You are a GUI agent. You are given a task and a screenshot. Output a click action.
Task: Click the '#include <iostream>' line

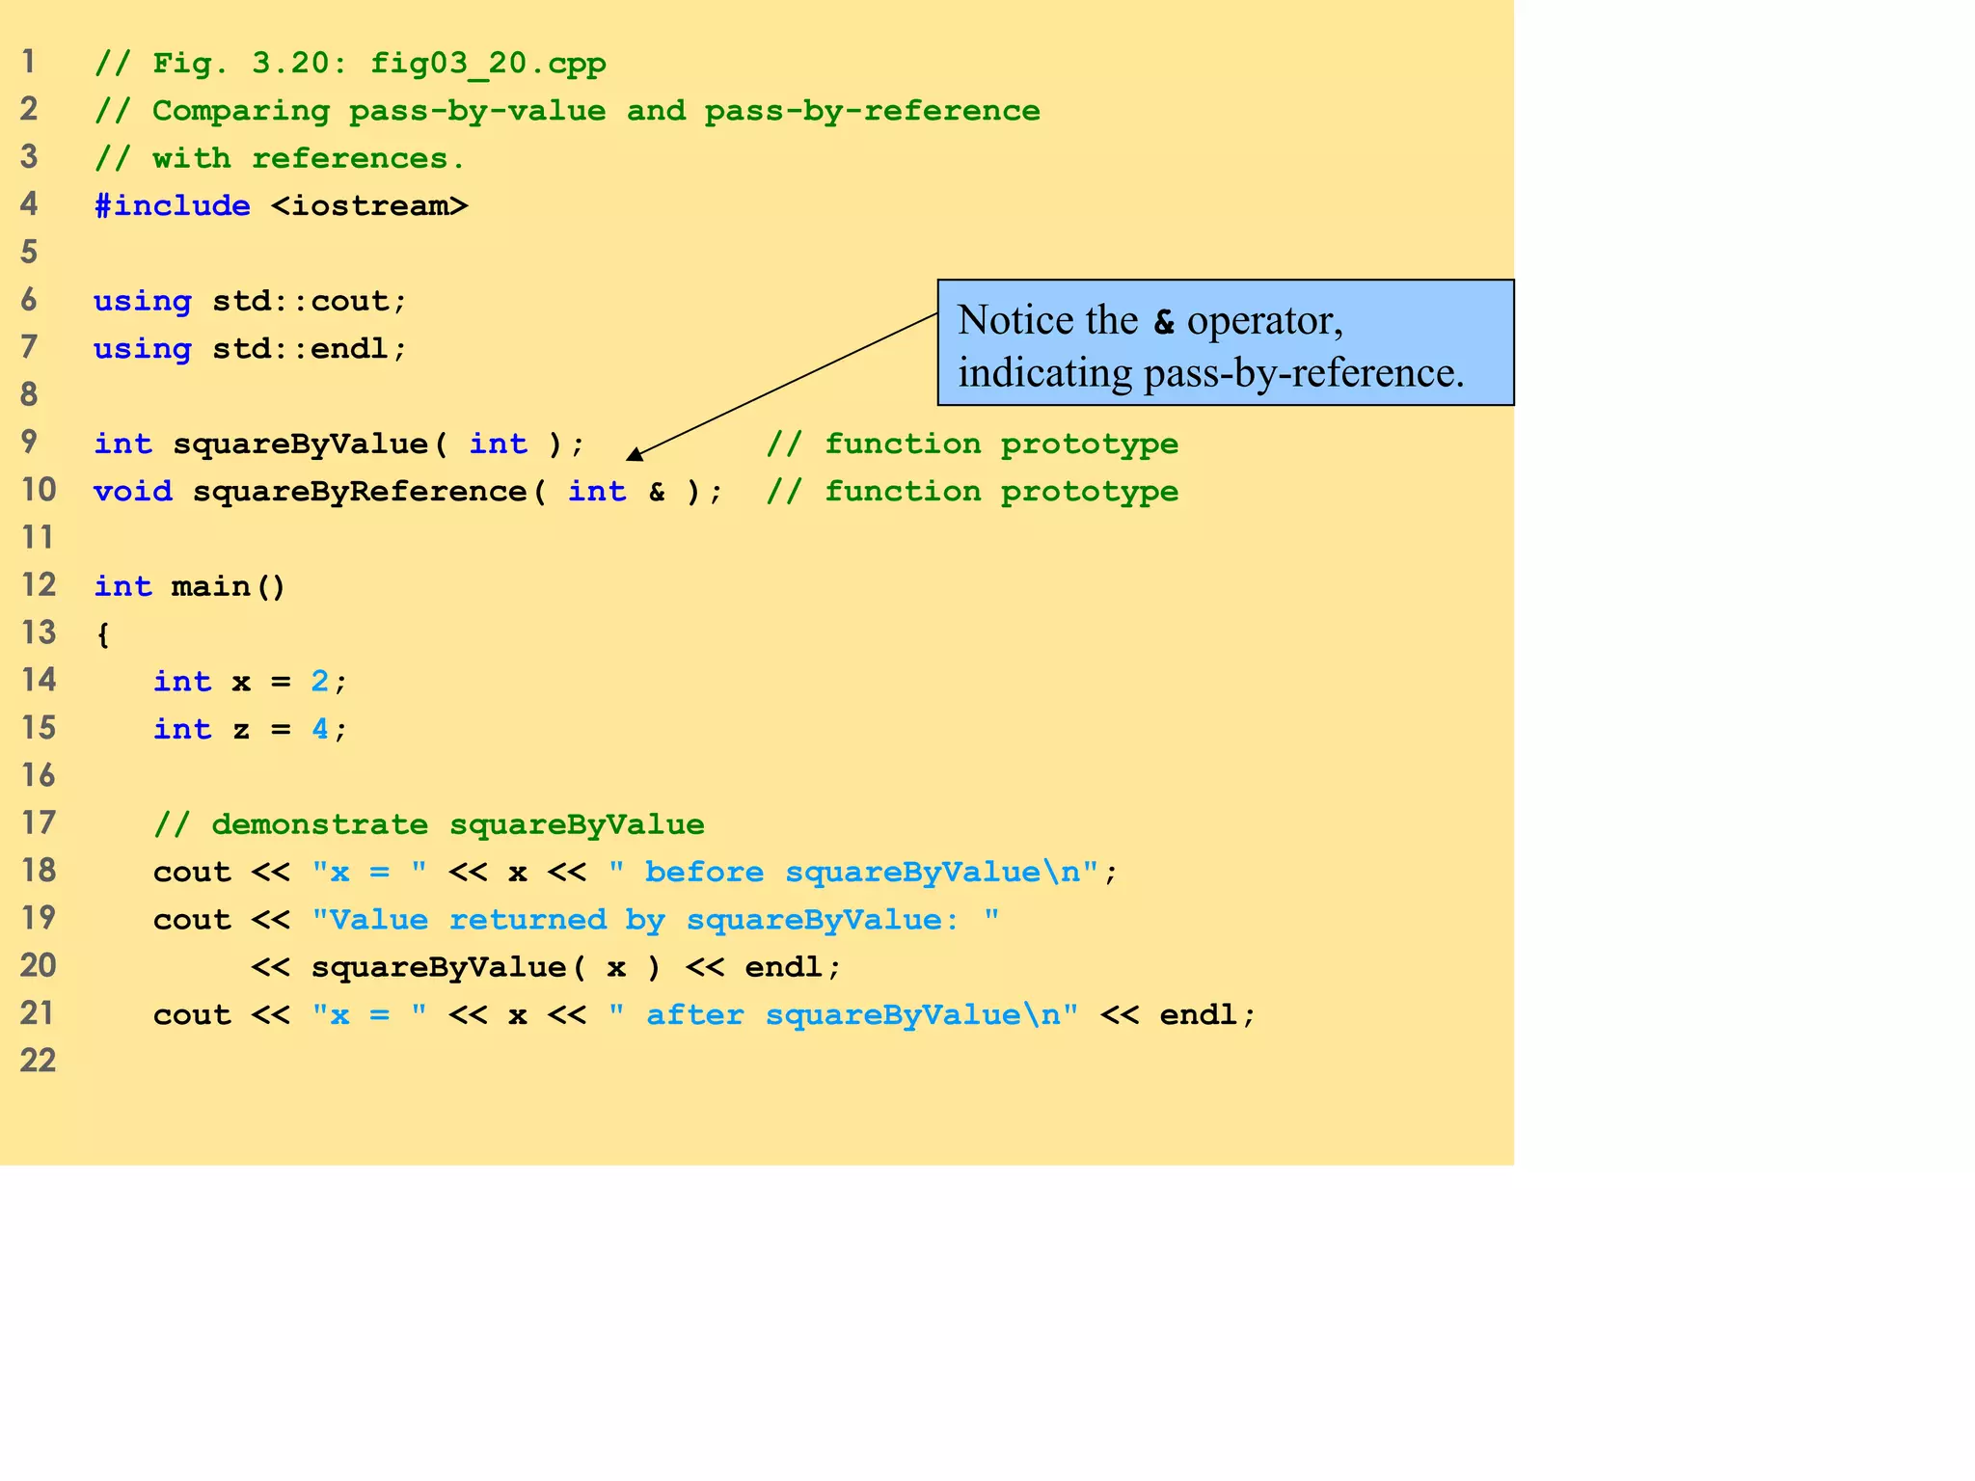point(281,205)
